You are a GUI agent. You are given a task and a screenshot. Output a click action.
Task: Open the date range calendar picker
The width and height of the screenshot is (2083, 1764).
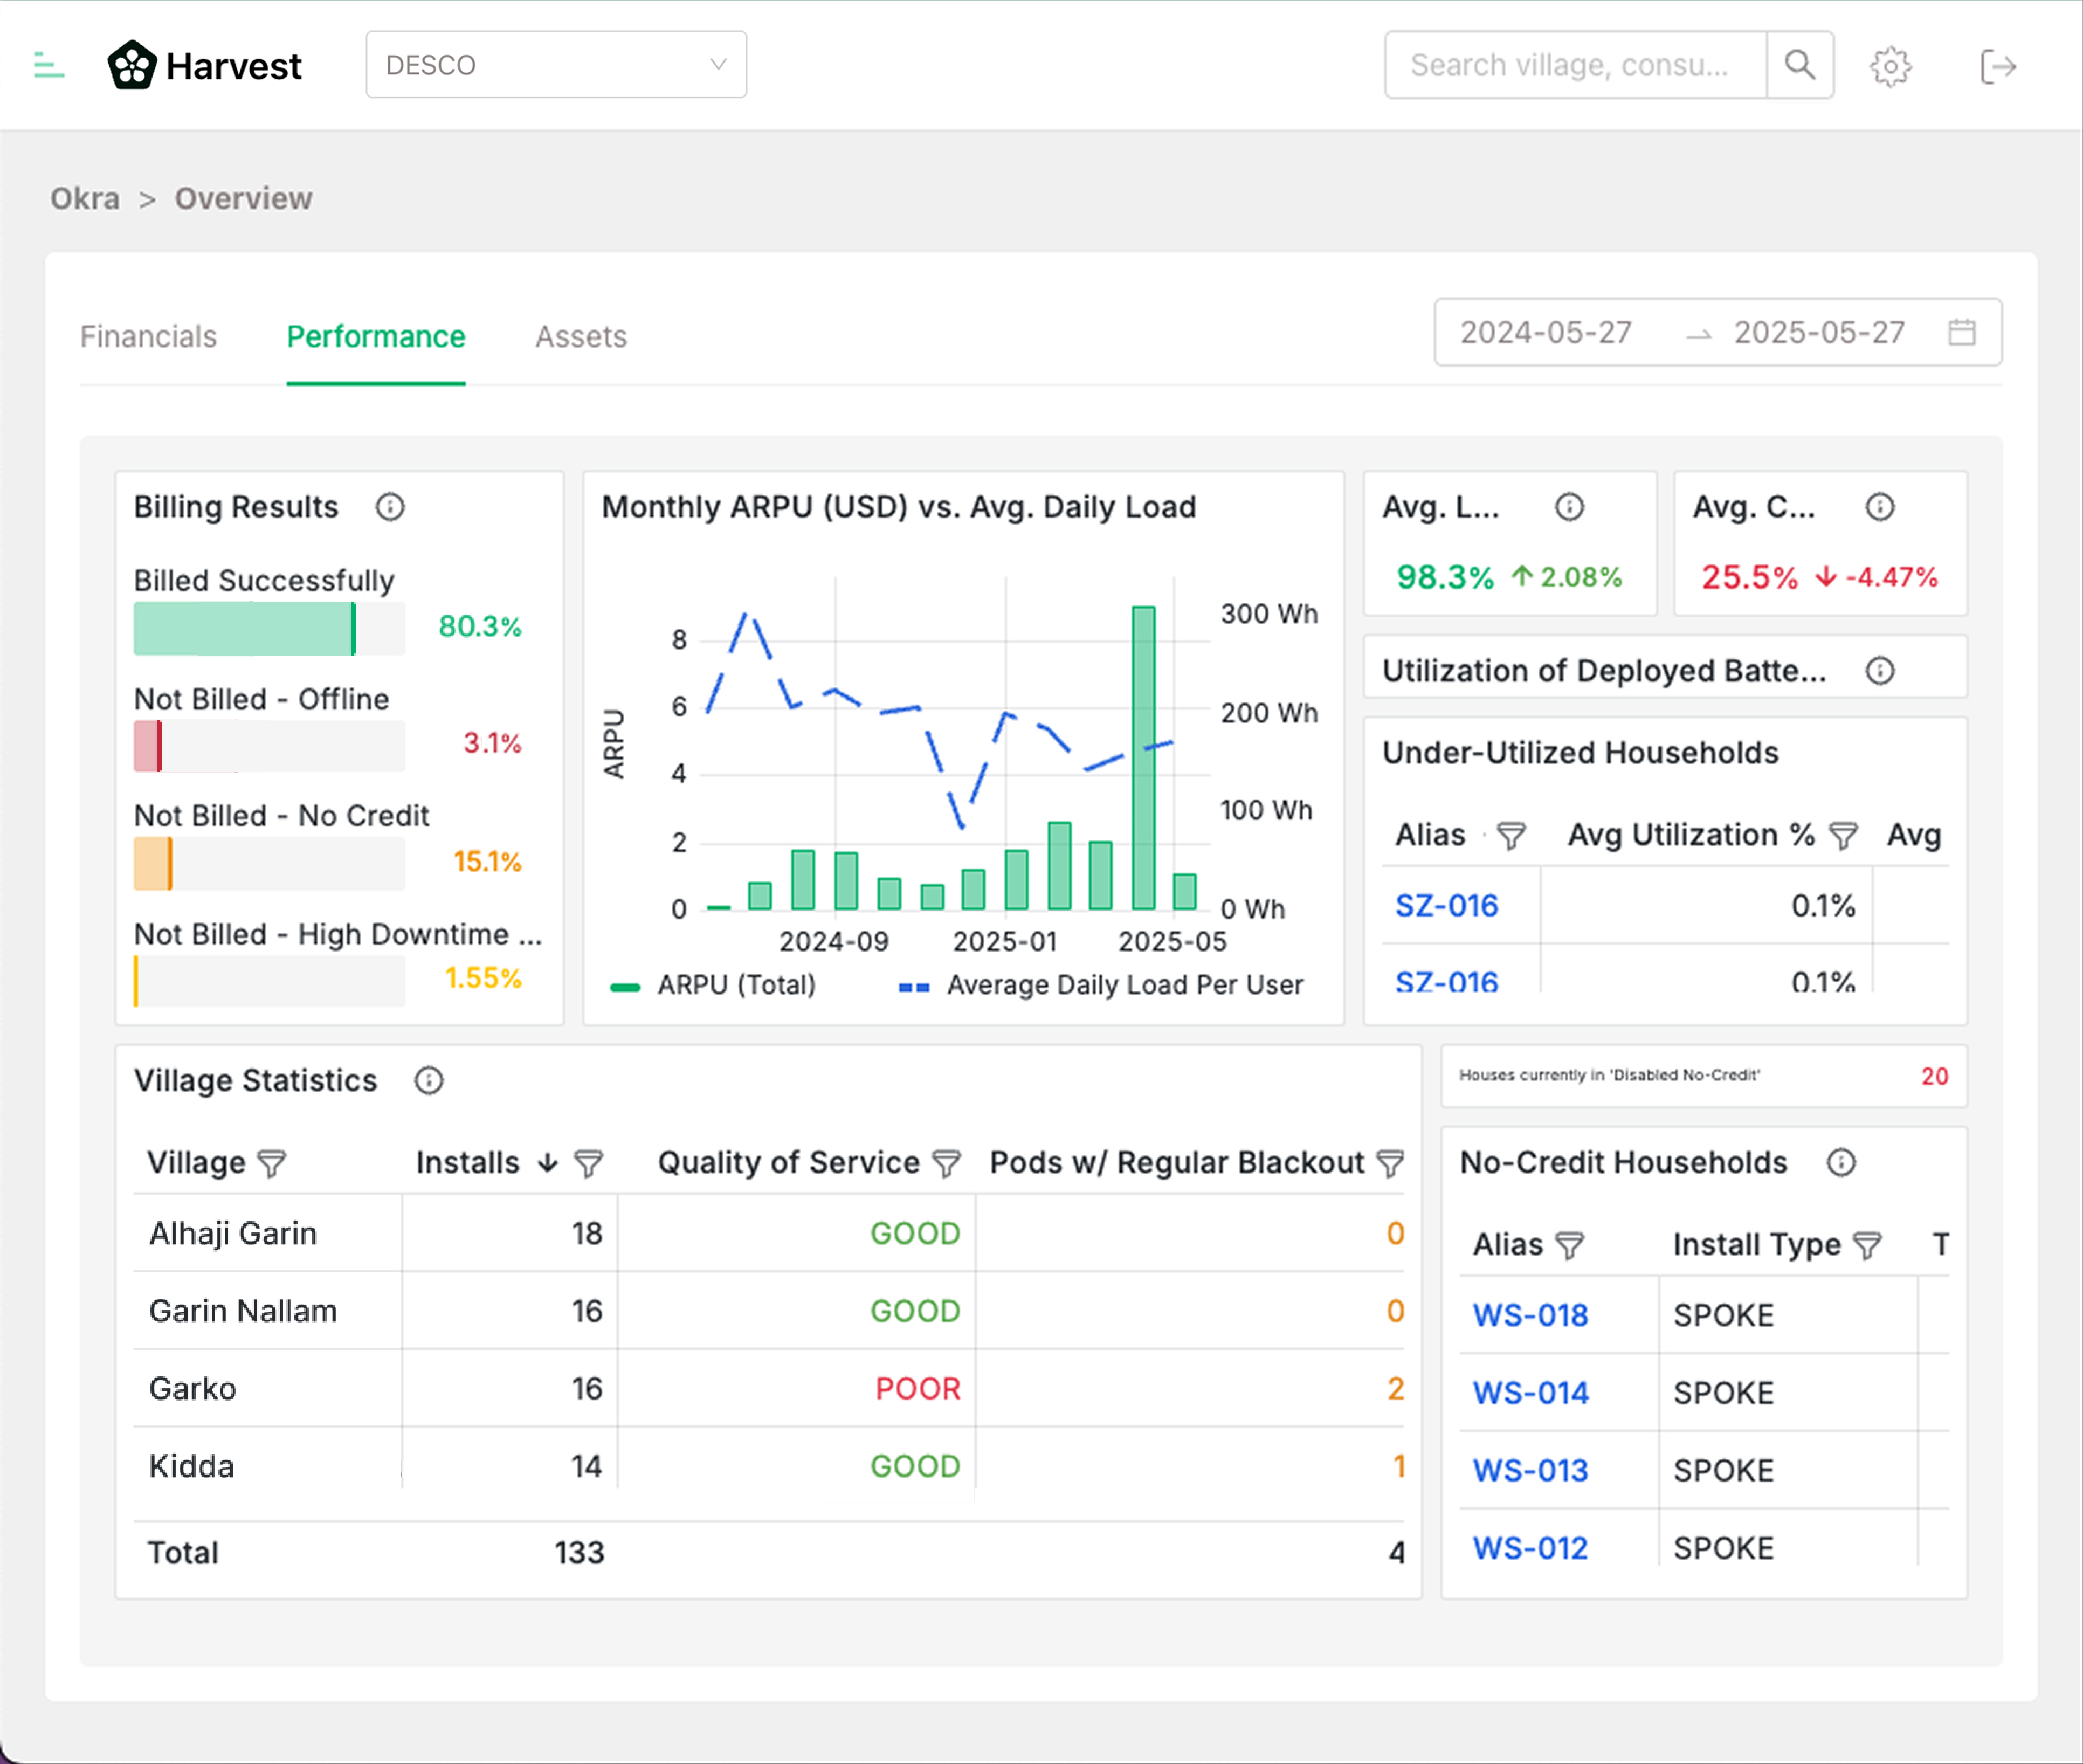1961,332
